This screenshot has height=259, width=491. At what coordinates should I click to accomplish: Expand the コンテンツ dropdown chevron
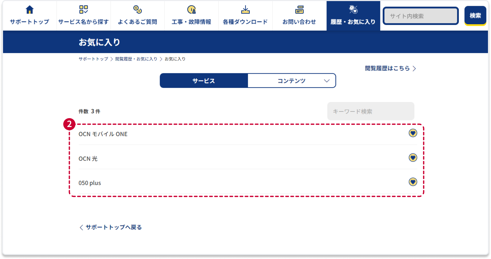pyautogui.click(x=327, y=81)
